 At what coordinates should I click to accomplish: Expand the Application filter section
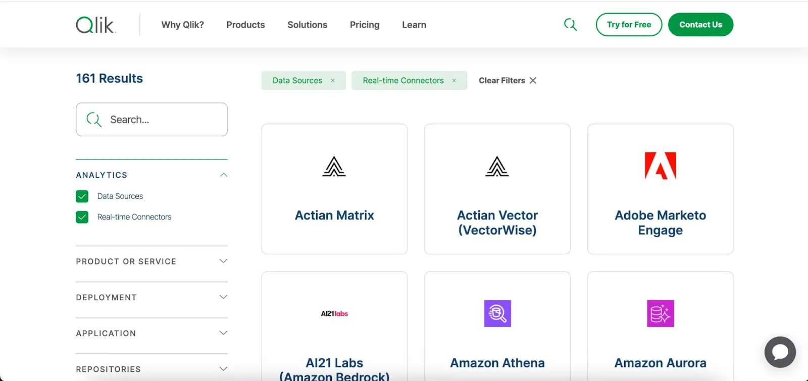[224, 333]
